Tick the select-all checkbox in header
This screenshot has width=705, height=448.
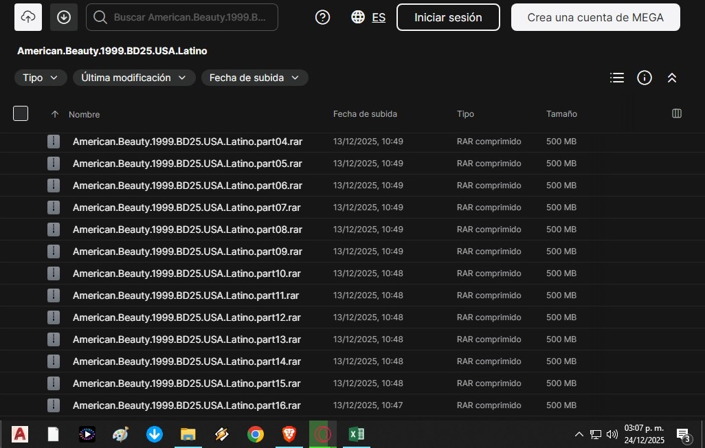(x=21, y=113)
